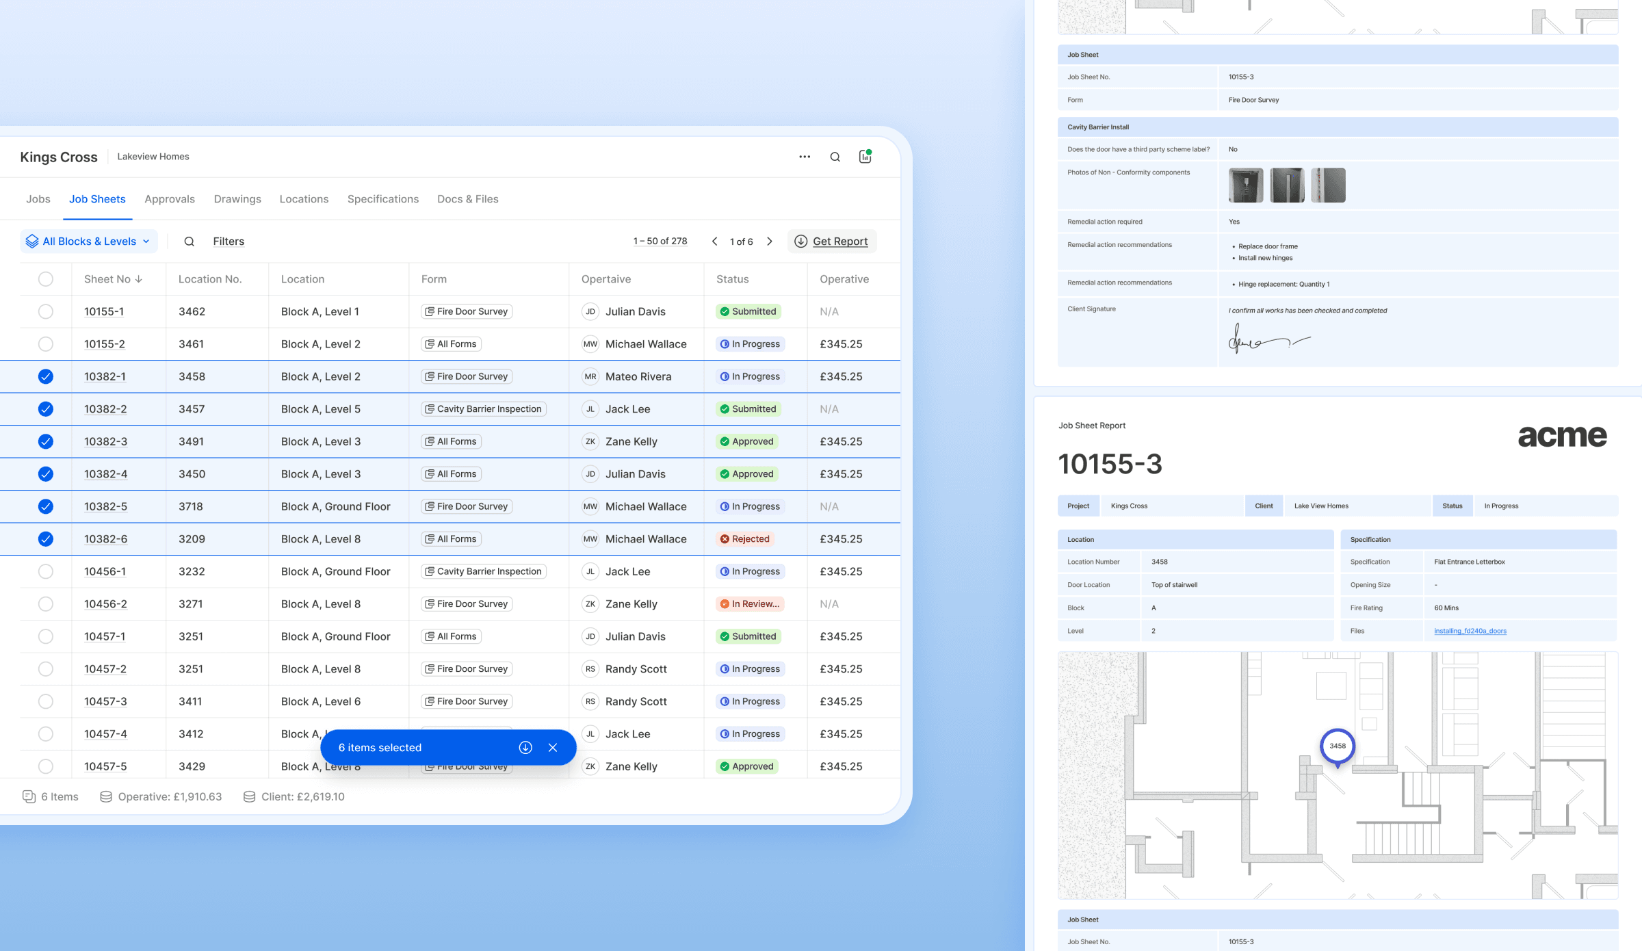Toggle checkbox for sheet 10155-1
Viewport: 1642px width, 951px height.
45,311
